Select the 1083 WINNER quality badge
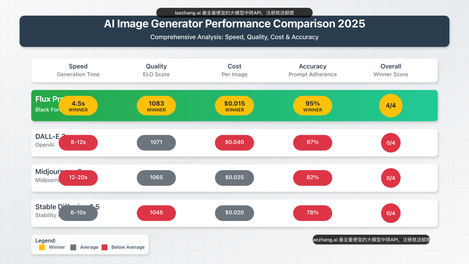Viewport: 469px width, 264px height. (156, 106)
